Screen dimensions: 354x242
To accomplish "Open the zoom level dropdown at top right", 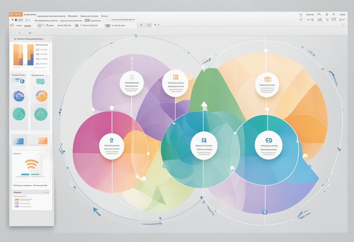I will pyautogui.click(x=343, y=15).
